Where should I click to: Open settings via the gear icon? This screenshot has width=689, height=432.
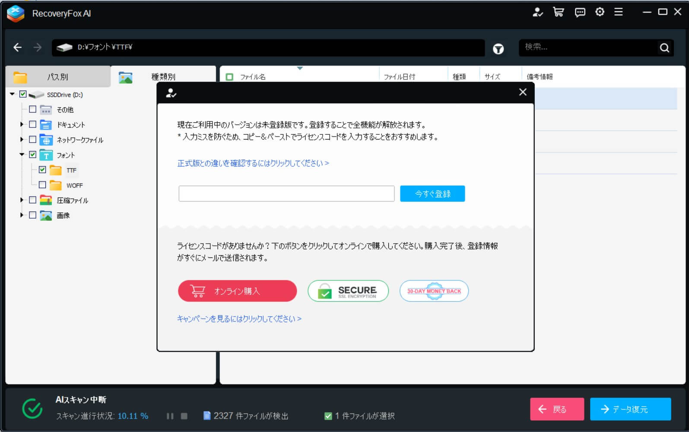tap(600, 12)
